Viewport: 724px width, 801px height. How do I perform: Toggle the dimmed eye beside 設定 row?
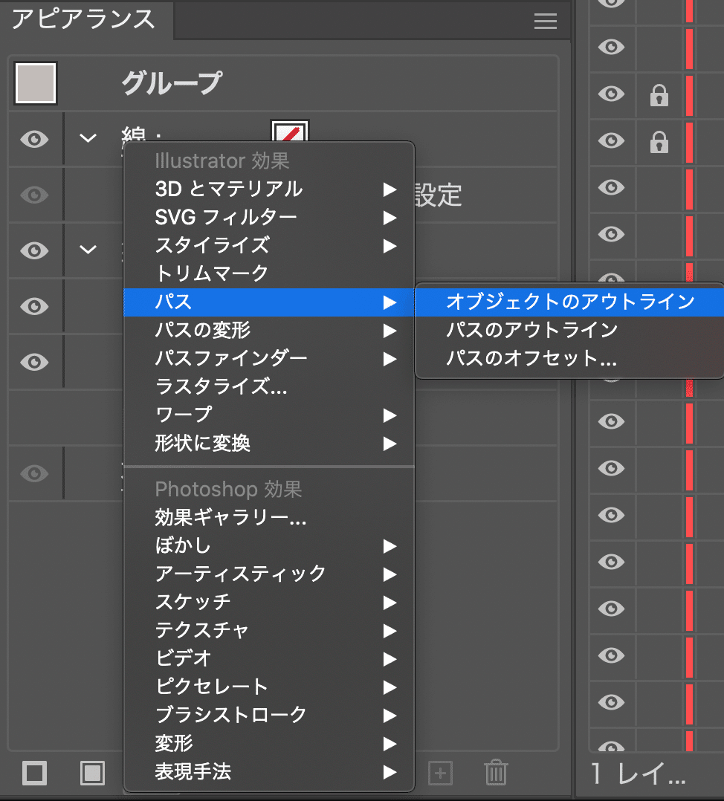[x=34, y=195]
